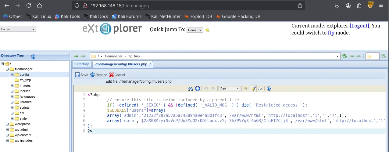This screenshot has height=152, width=389.
Task: Open the Quick Jump To Home dropdown
Action: (x=195, y=30)
